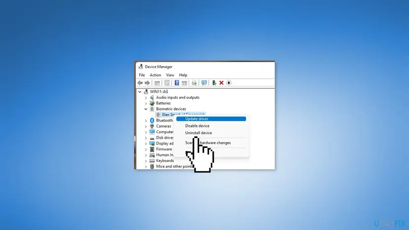Expand the Firmware chevron

(x=146, y=149)
